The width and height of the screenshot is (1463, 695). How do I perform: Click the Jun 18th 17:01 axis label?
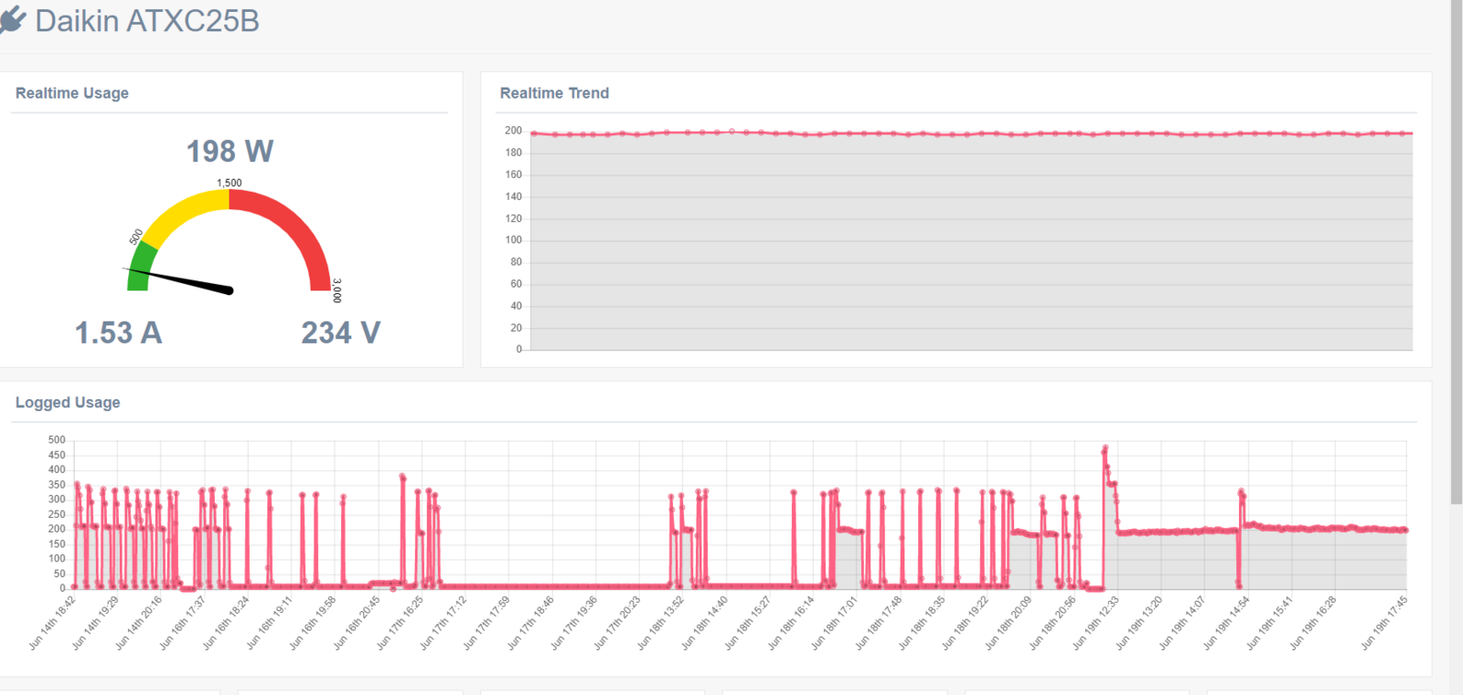835,622
